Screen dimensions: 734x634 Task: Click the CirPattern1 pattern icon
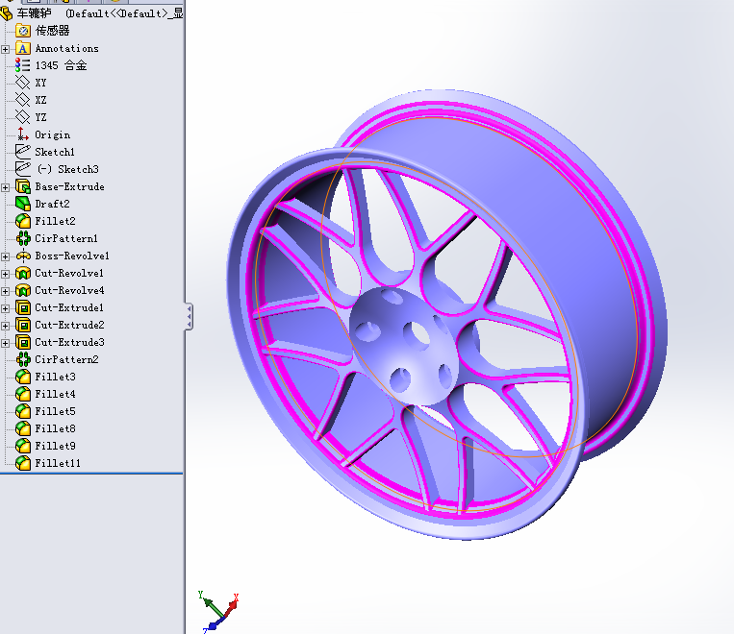click(23, 238)
